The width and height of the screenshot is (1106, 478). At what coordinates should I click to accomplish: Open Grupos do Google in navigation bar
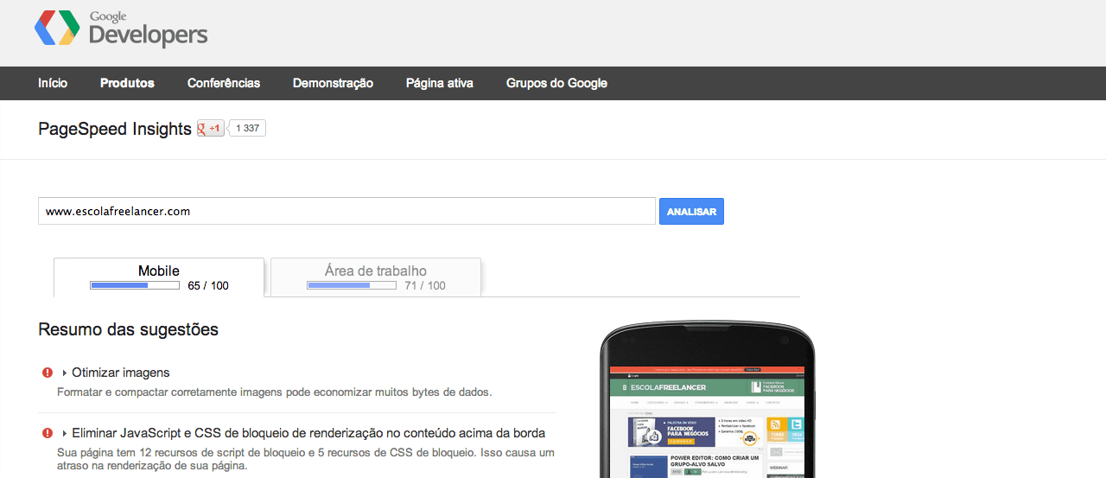556,83
